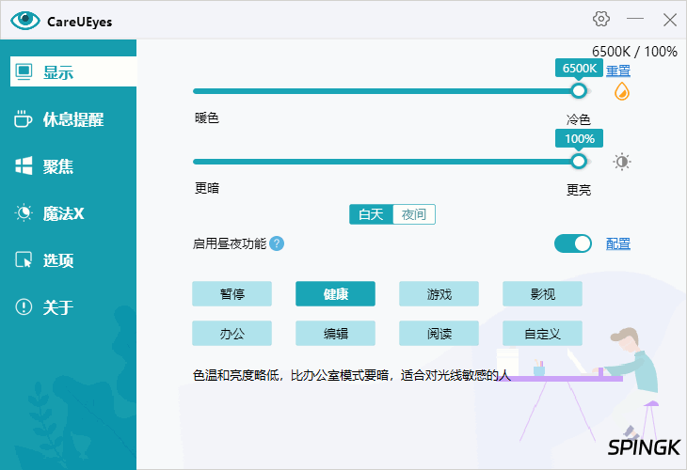Screen dimensions: 687x470
Task: Click the 色温和亮度略低 description text
Action: click(351, 375)
